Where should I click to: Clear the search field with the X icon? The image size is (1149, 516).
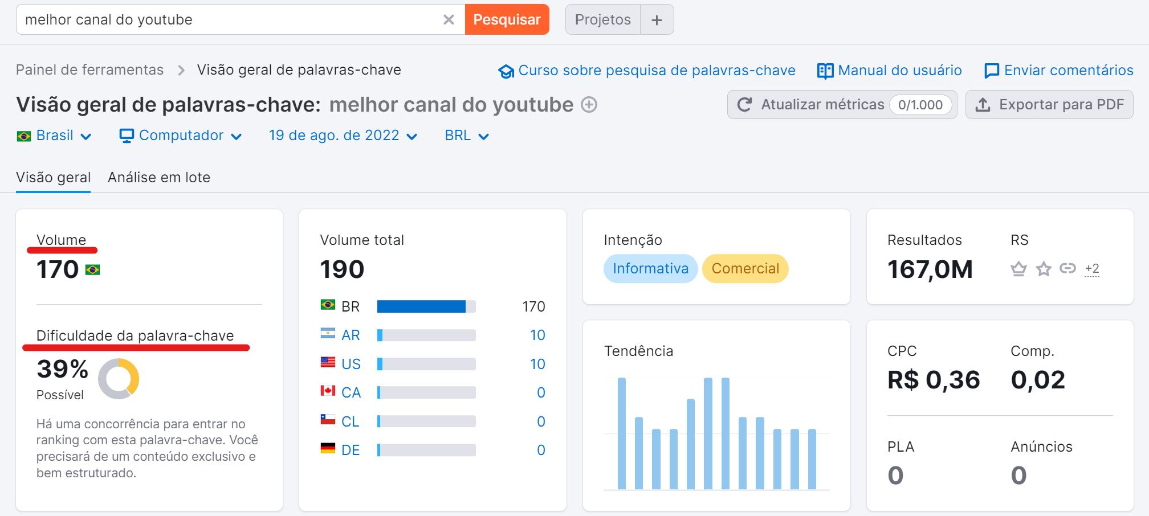click(450, 19)
